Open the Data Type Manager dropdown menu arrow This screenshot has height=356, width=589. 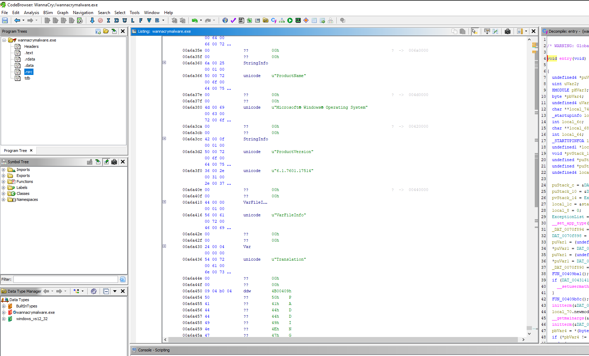pos(115,291)
